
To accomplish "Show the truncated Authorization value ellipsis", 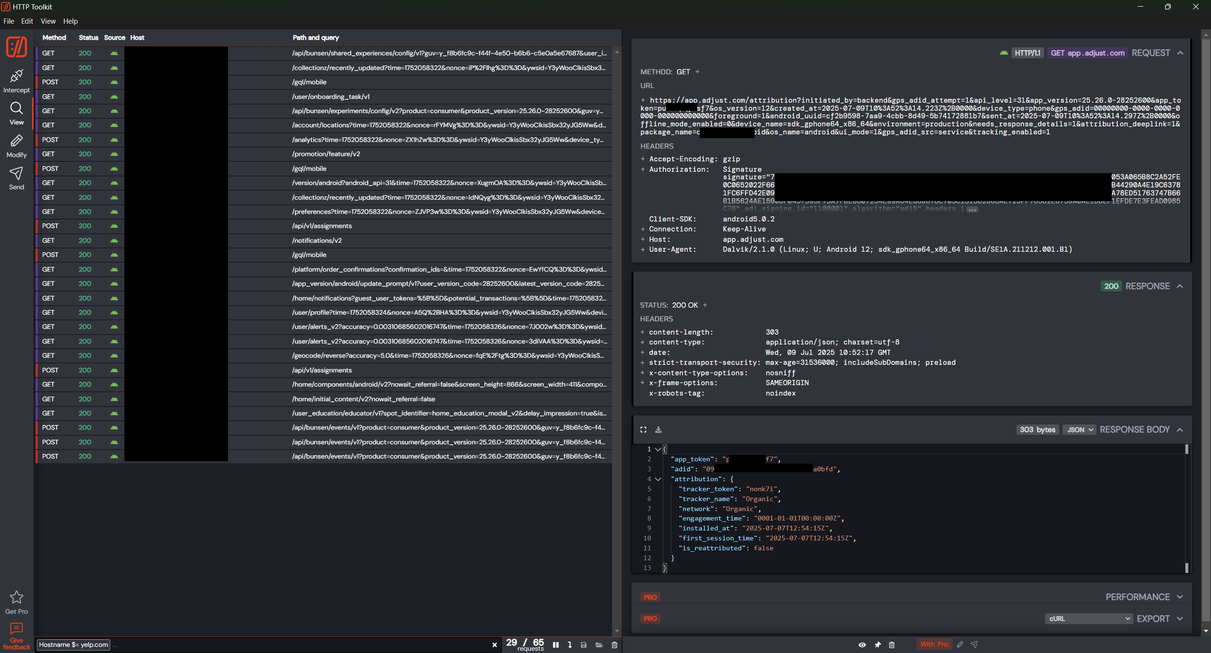I will click(972, 210).
